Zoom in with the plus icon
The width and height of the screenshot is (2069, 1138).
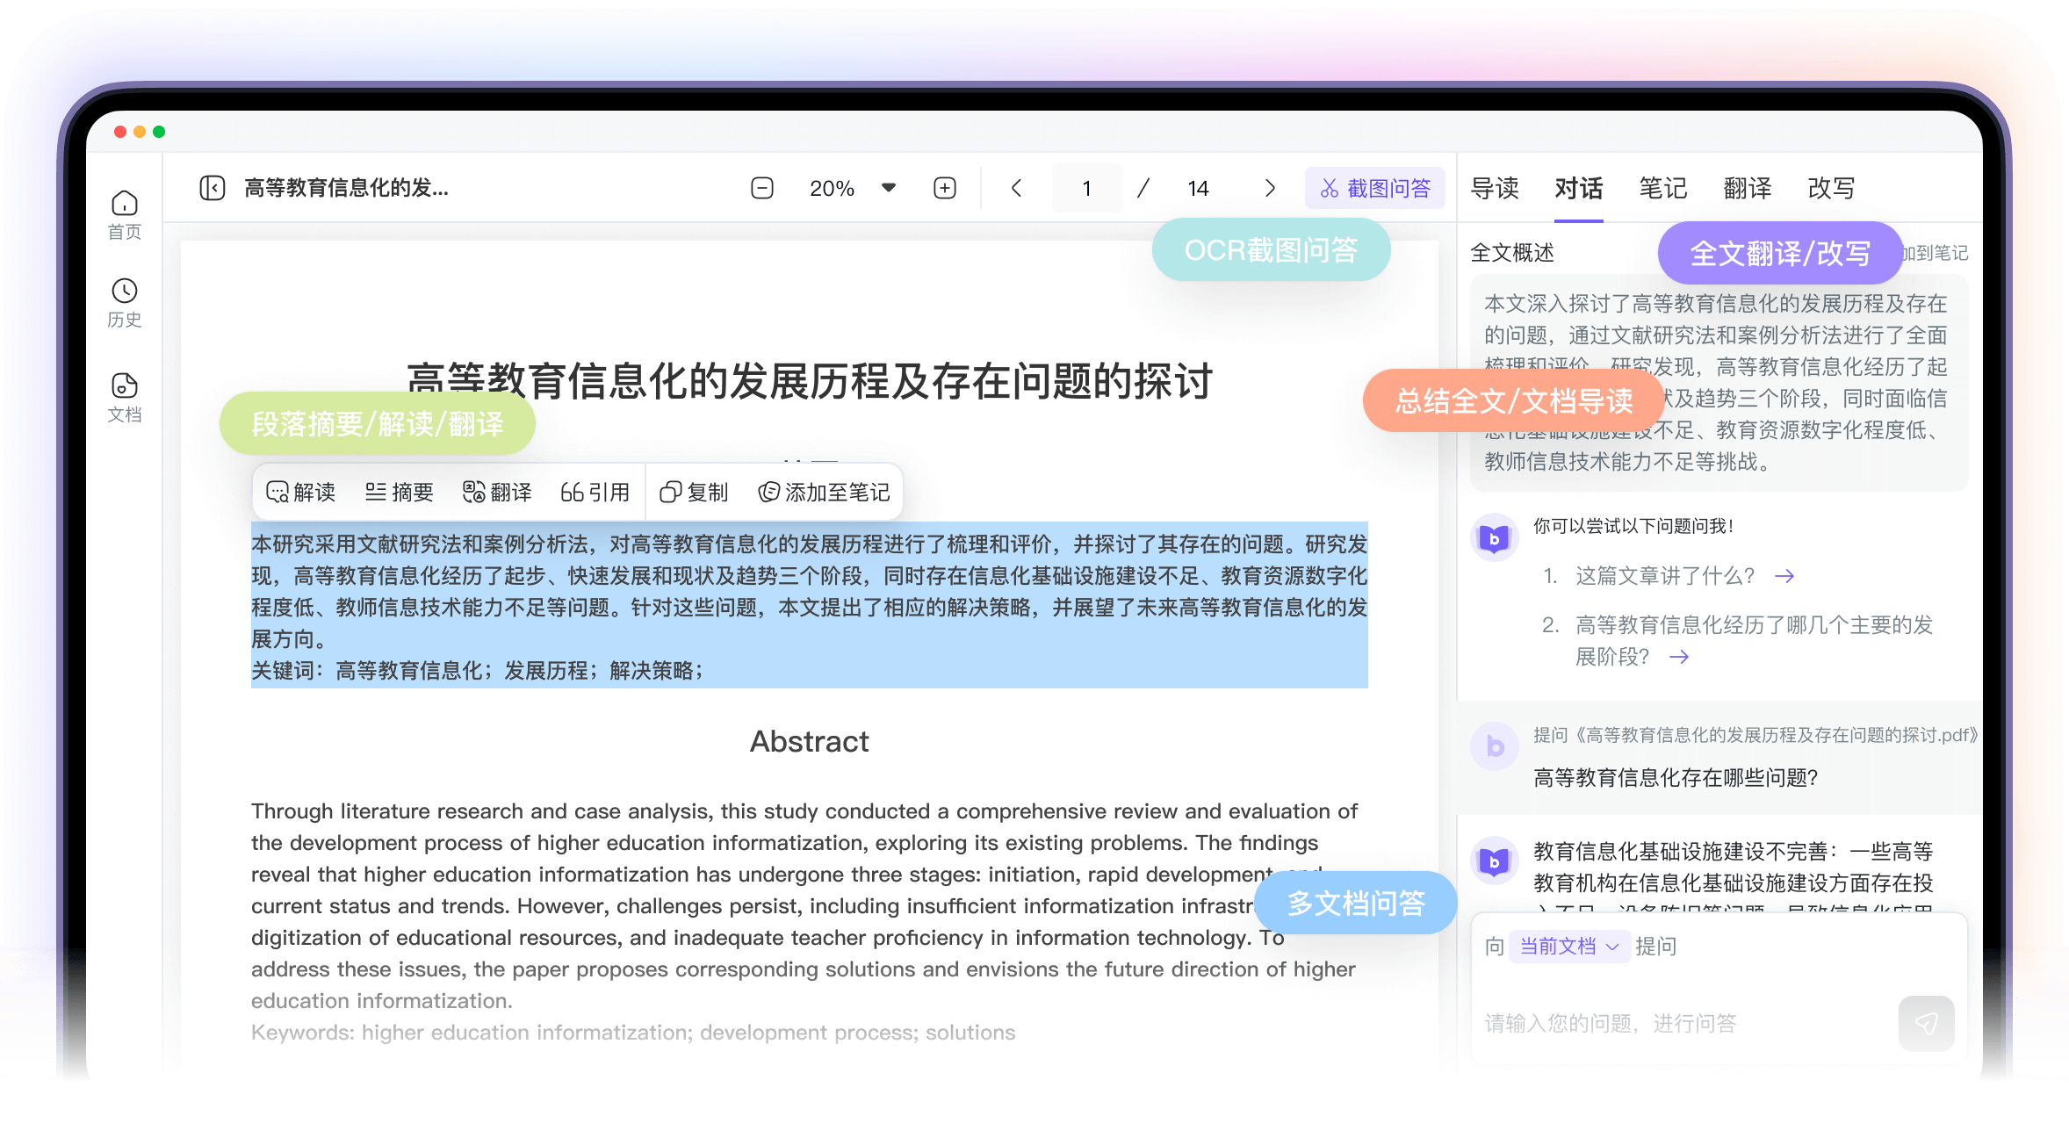[x=944, y=187]
